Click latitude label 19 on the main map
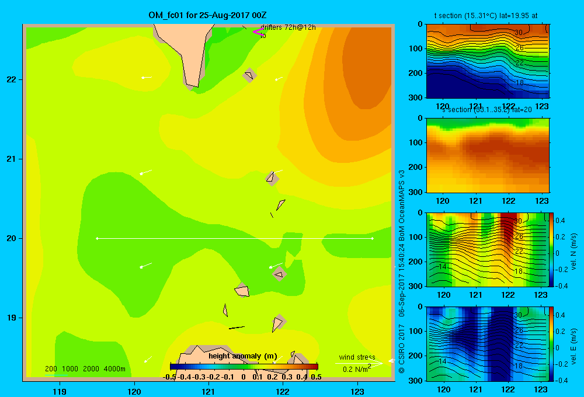Viewport: 584px width, 397px height. (11, 318)
